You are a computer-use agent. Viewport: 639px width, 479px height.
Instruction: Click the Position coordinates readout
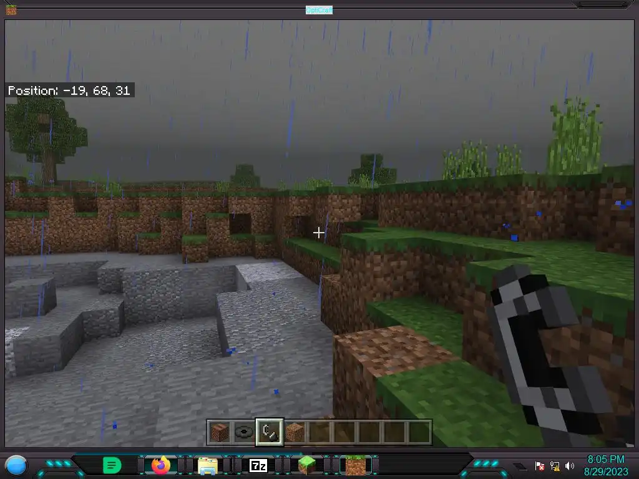tap(70, 90)
